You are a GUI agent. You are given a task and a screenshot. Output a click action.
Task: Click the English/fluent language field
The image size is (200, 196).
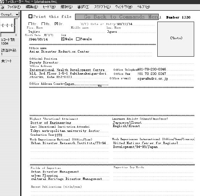coord(153,126)
